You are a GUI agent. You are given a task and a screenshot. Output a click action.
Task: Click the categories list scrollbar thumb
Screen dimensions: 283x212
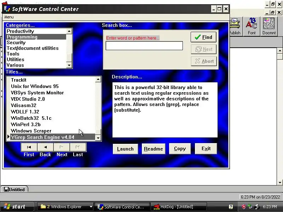coord(69,58)
